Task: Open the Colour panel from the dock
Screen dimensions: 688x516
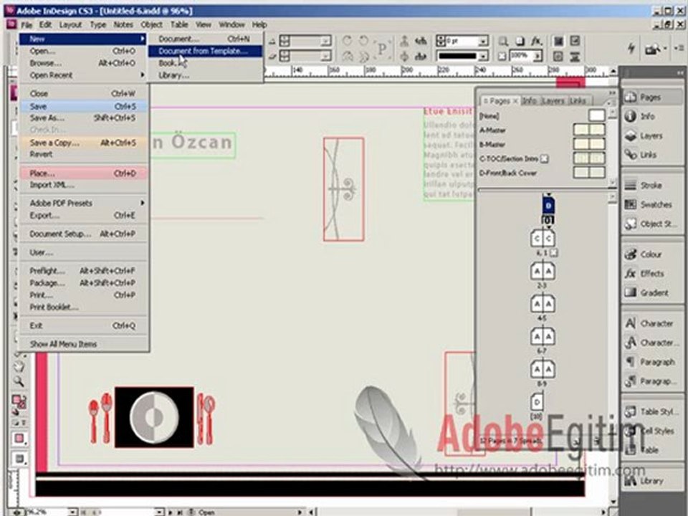Action: click(x=651, y=254)
